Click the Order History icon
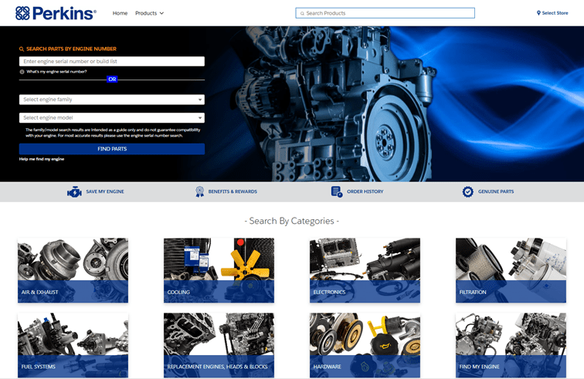 tap(336, 191)
